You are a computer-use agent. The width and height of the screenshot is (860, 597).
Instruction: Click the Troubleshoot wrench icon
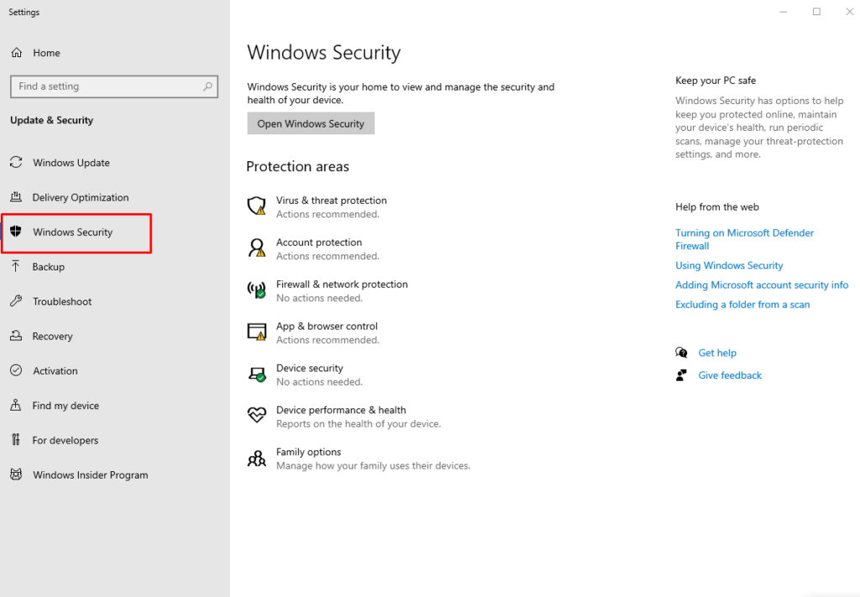click(x=16, y=301)
